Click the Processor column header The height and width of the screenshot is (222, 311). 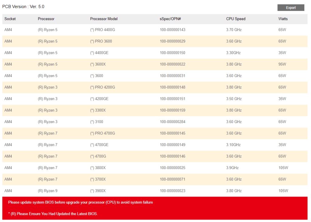tap(46, 19)
